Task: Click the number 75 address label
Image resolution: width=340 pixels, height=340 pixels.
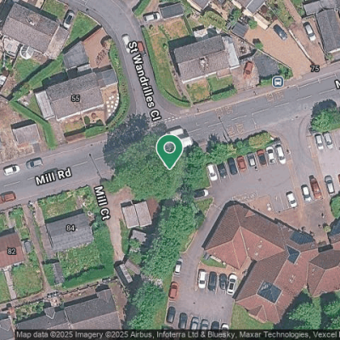Action: coord(314,68)
